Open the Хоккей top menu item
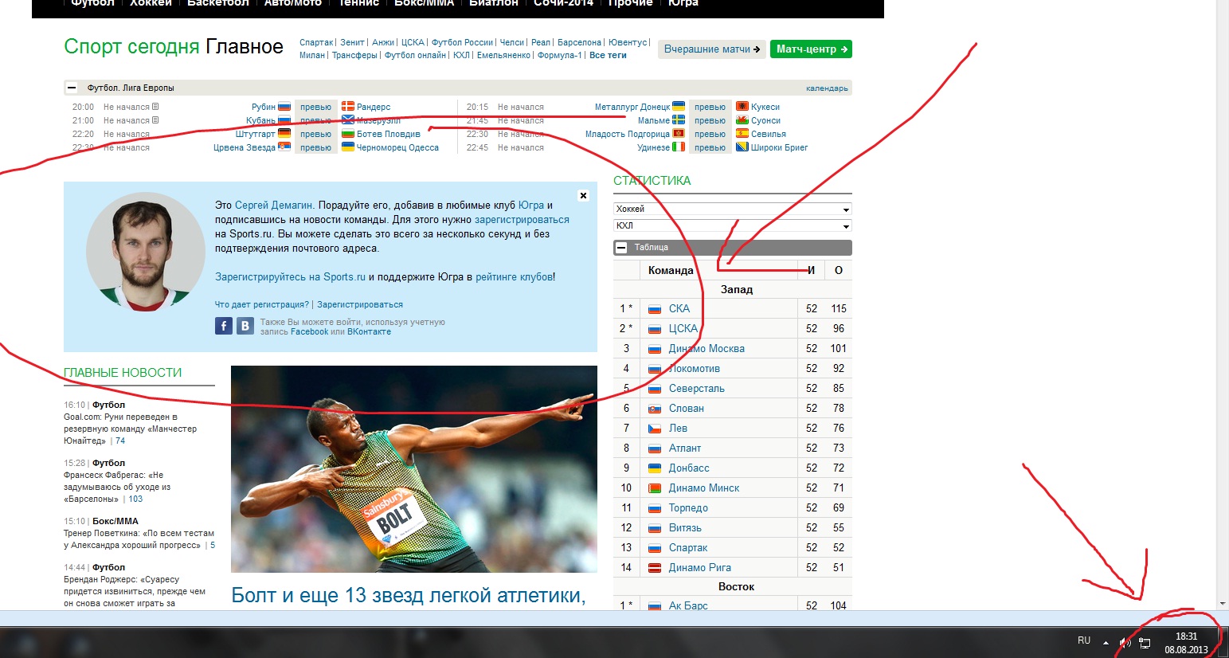The image size is (1229, 658). (151, 3)
